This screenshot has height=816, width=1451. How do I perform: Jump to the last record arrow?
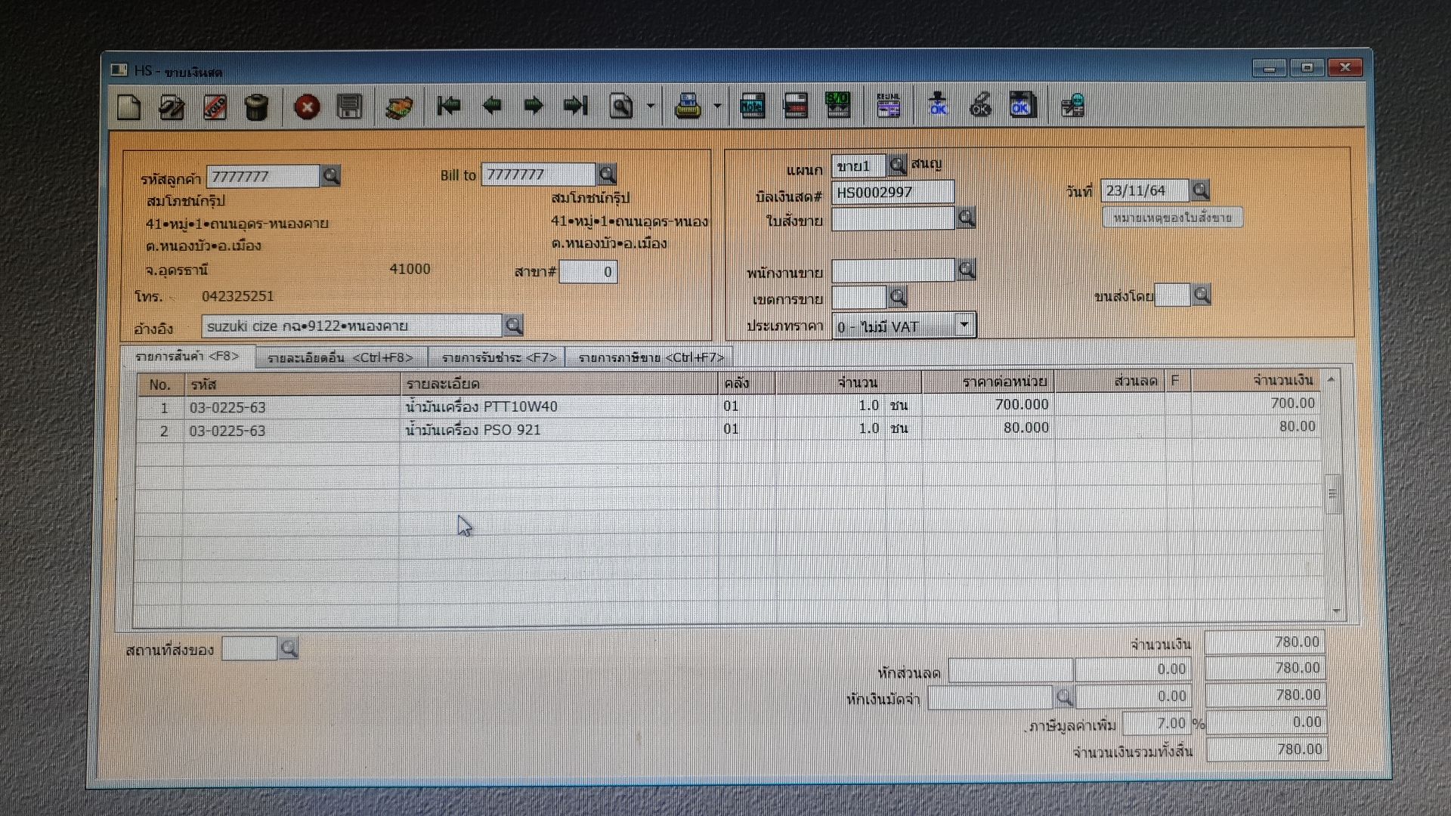point(575,106)
